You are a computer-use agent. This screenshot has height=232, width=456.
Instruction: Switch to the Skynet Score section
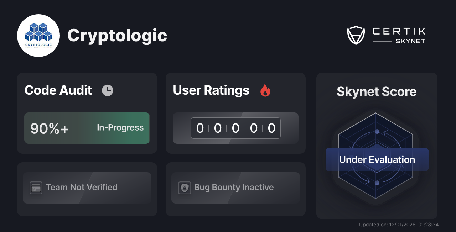point(377,92)
